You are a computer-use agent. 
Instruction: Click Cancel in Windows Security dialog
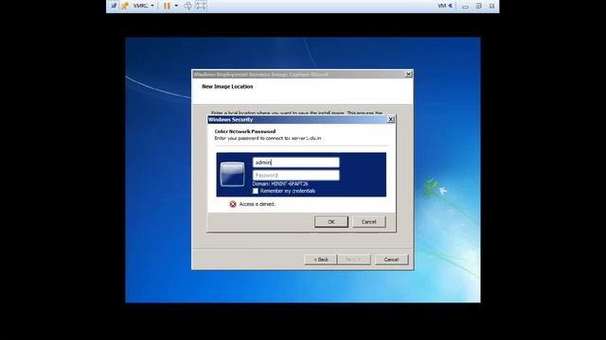point(368,222)
